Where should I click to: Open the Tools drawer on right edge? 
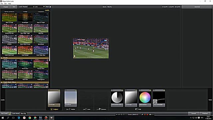210,100
